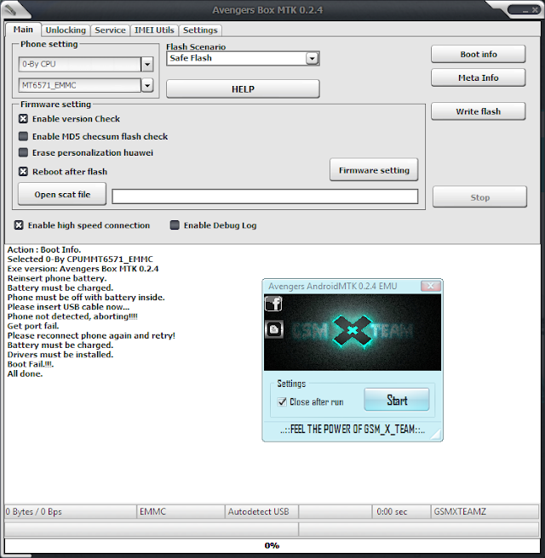
Task: Open Facebook icon in Avengers EMU popup
Action: [273, 304]
